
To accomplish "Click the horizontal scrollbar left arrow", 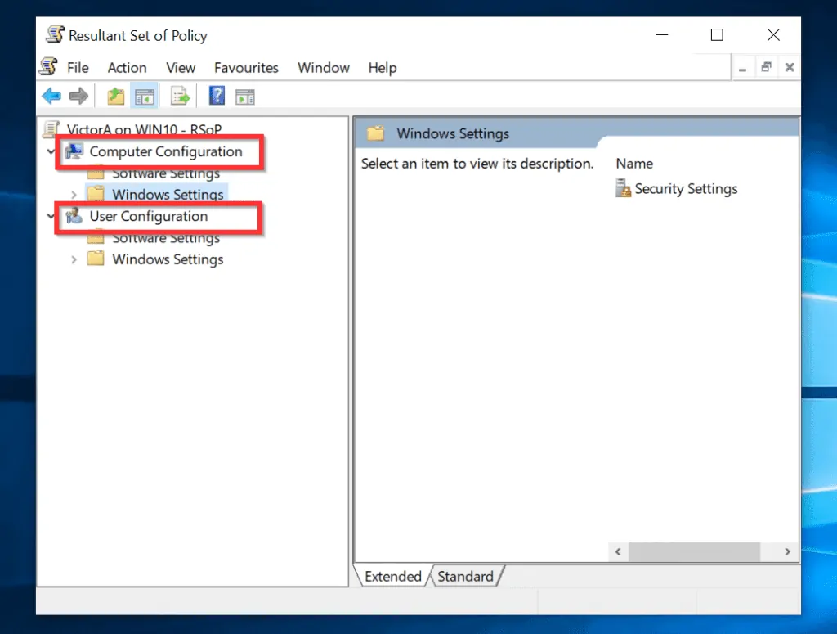I will (618, 551).
